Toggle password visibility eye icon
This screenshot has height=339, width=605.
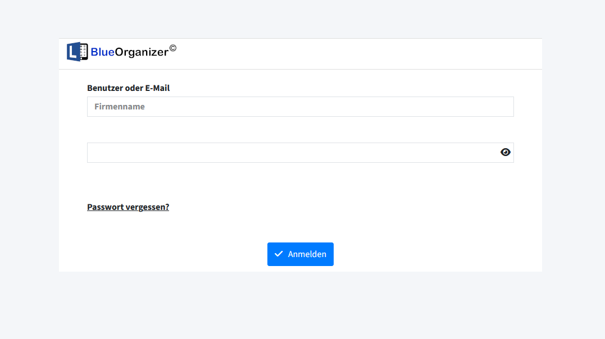(505, 152)
